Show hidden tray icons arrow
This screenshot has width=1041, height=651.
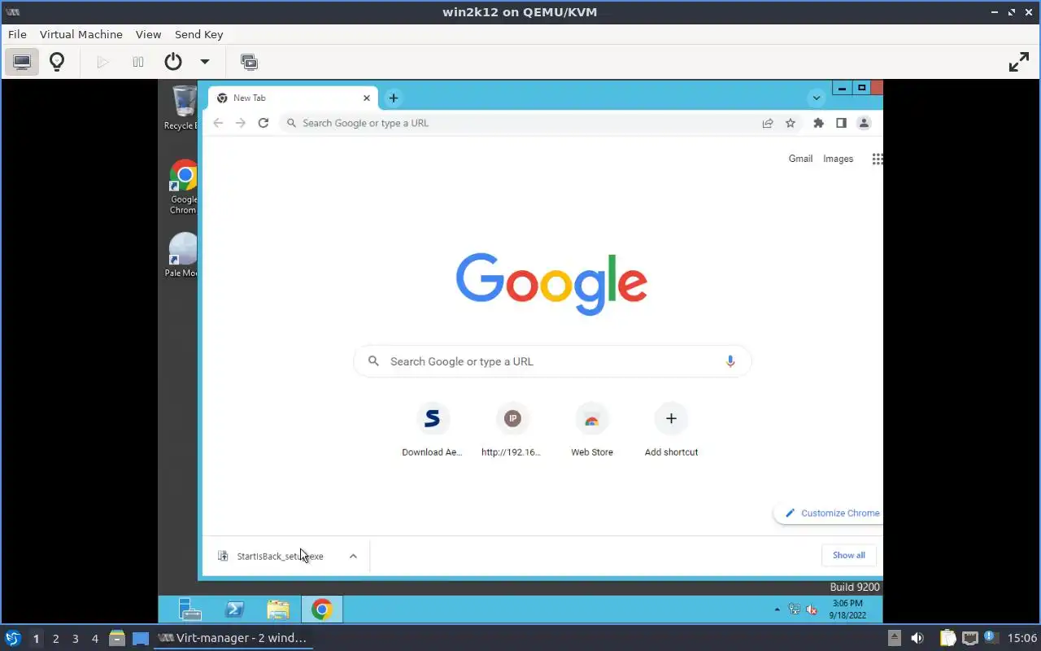click(x=777, y=609)
